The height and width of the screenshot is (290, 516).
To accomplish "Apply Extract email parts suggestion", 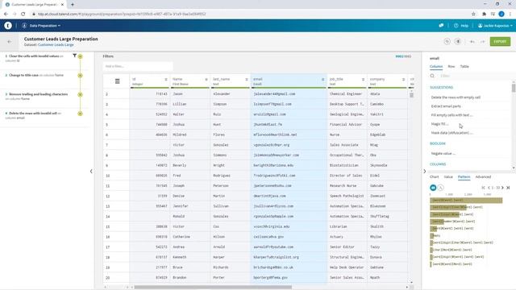I will (446, 106).
